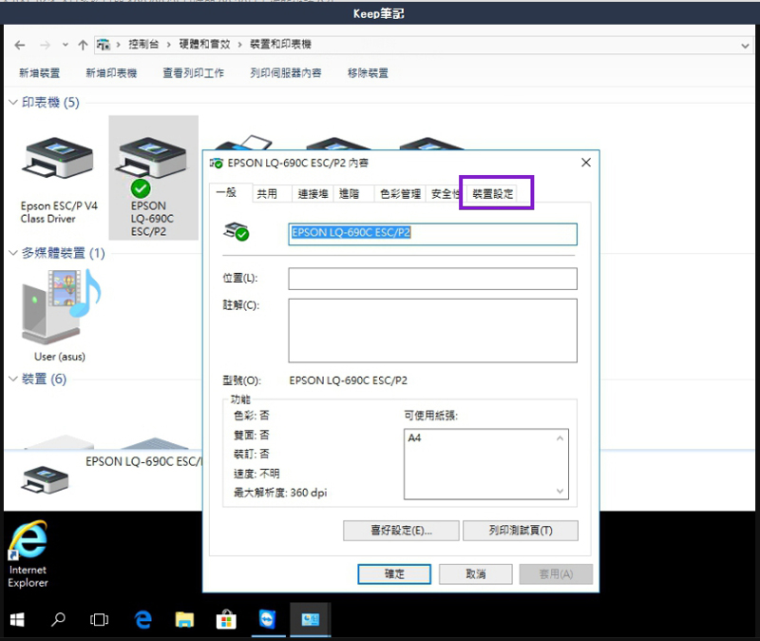Screen dimensions: 760x641
Task: Click printer icon in dialog title bar
Action: click(217, 163)
